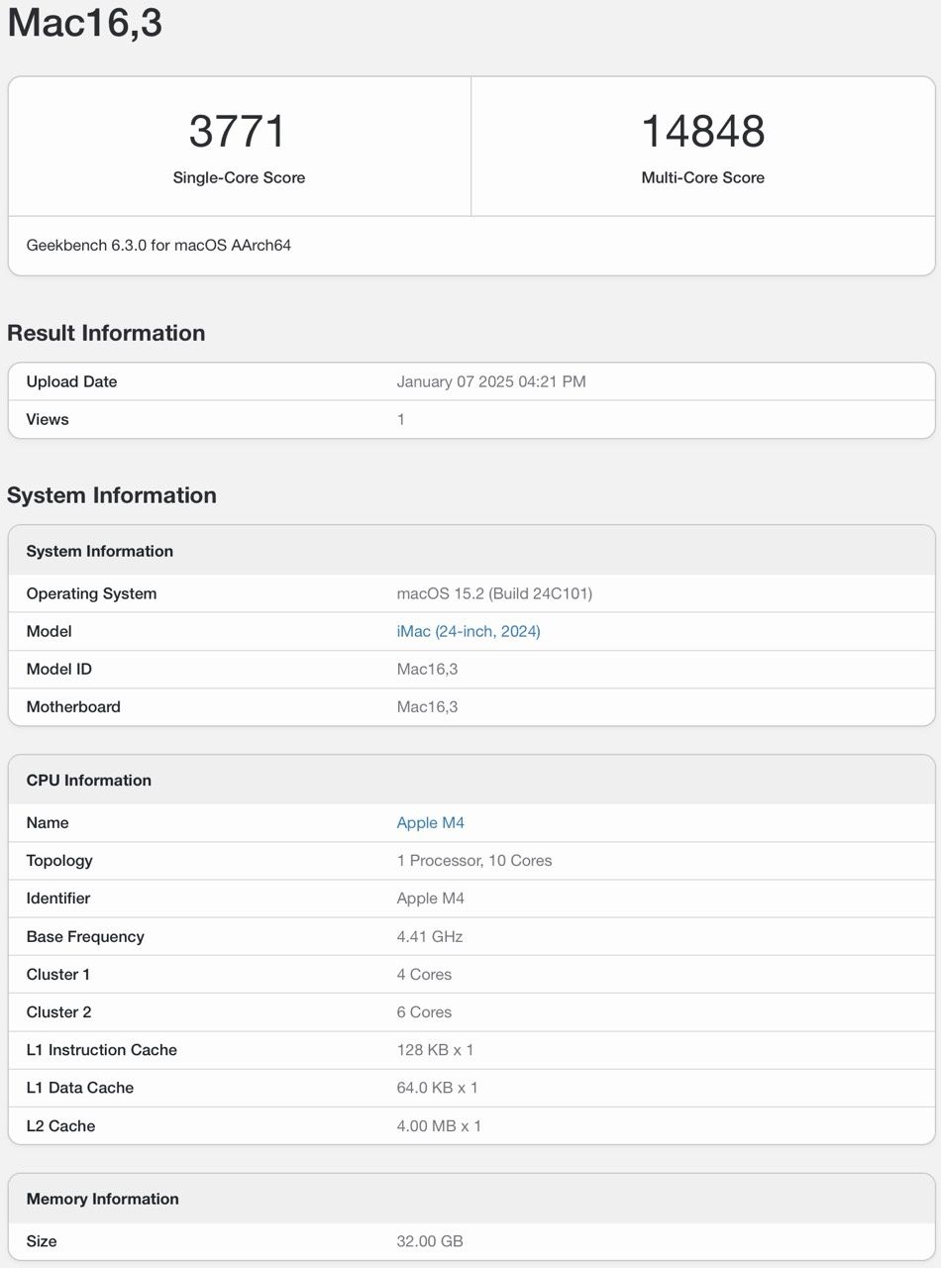The image size is (941, 1268).
Task: Select the 1 Processor, 10 Cores value
Action: tap(474, 860)
